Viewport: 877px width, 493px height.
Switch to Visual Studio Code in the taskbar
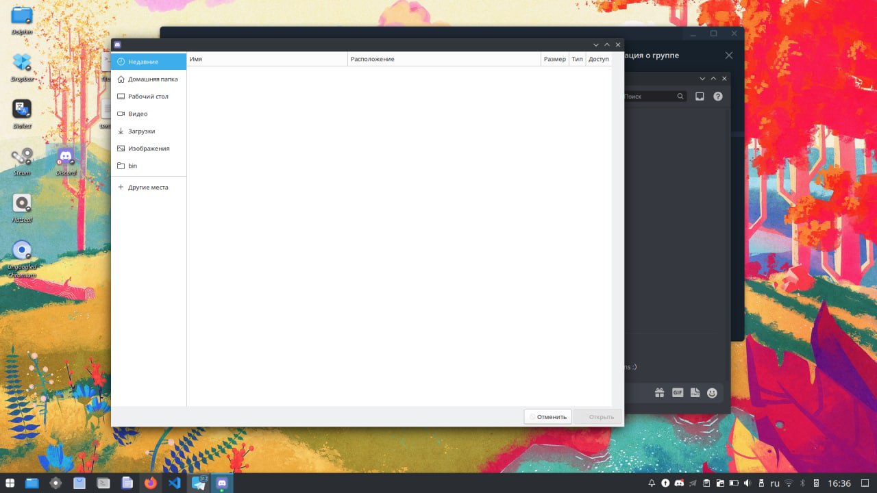pyautogui.click(x=174, y=483)
